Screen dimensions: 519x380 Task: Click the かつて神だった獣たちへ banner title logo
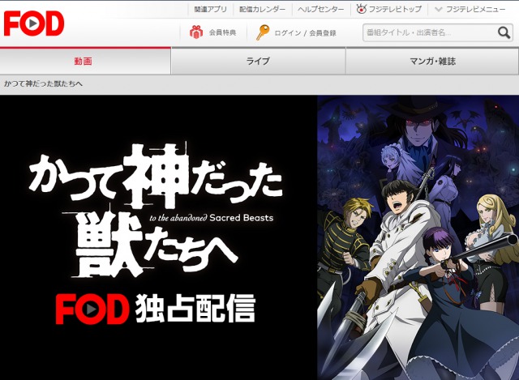click(x=156, y=210)
